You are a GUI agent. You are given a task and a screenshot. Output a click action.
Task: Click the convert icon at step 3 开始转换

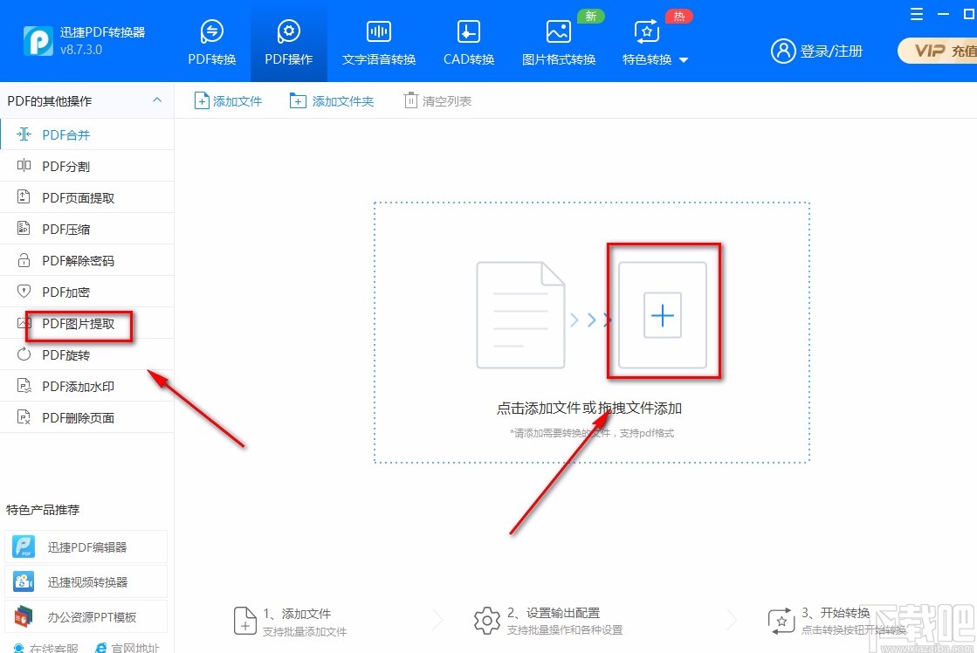click(x=781, y=622)
